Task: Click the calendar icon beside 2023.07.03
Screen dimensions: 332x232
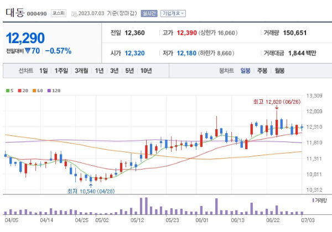Action: click(x=74, y=14)
